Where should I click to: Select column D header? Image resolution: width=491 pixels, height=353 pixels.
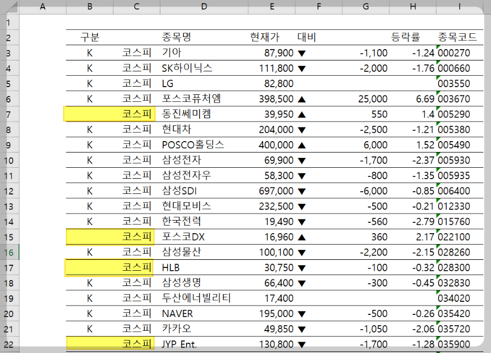pyautogui.click(x=204, y=7)
